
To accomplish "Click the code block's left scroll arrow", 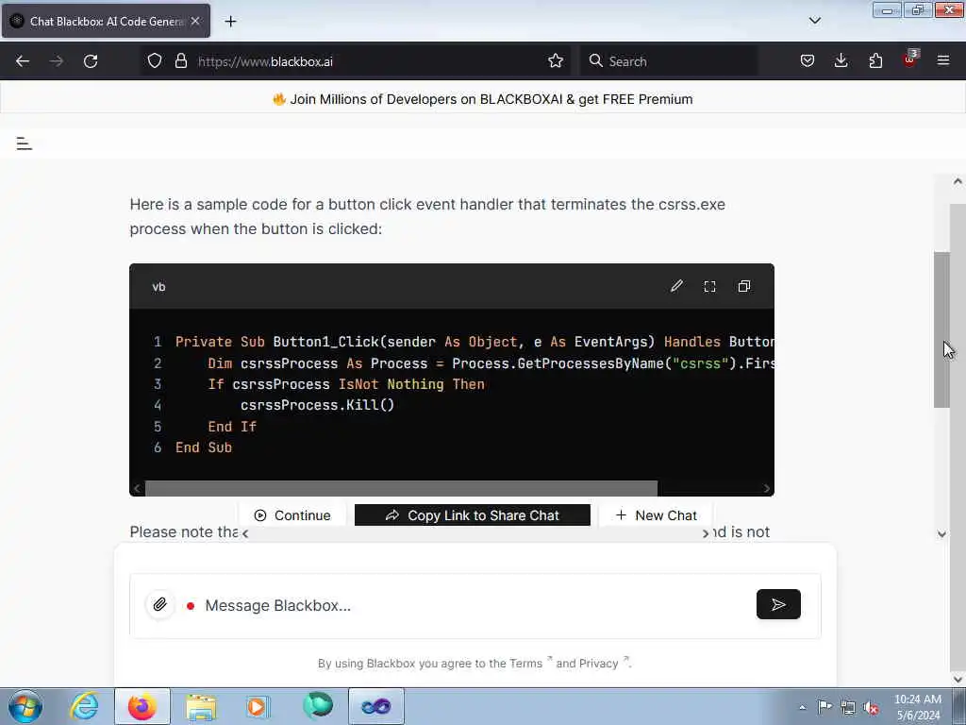I will point(137,488).
